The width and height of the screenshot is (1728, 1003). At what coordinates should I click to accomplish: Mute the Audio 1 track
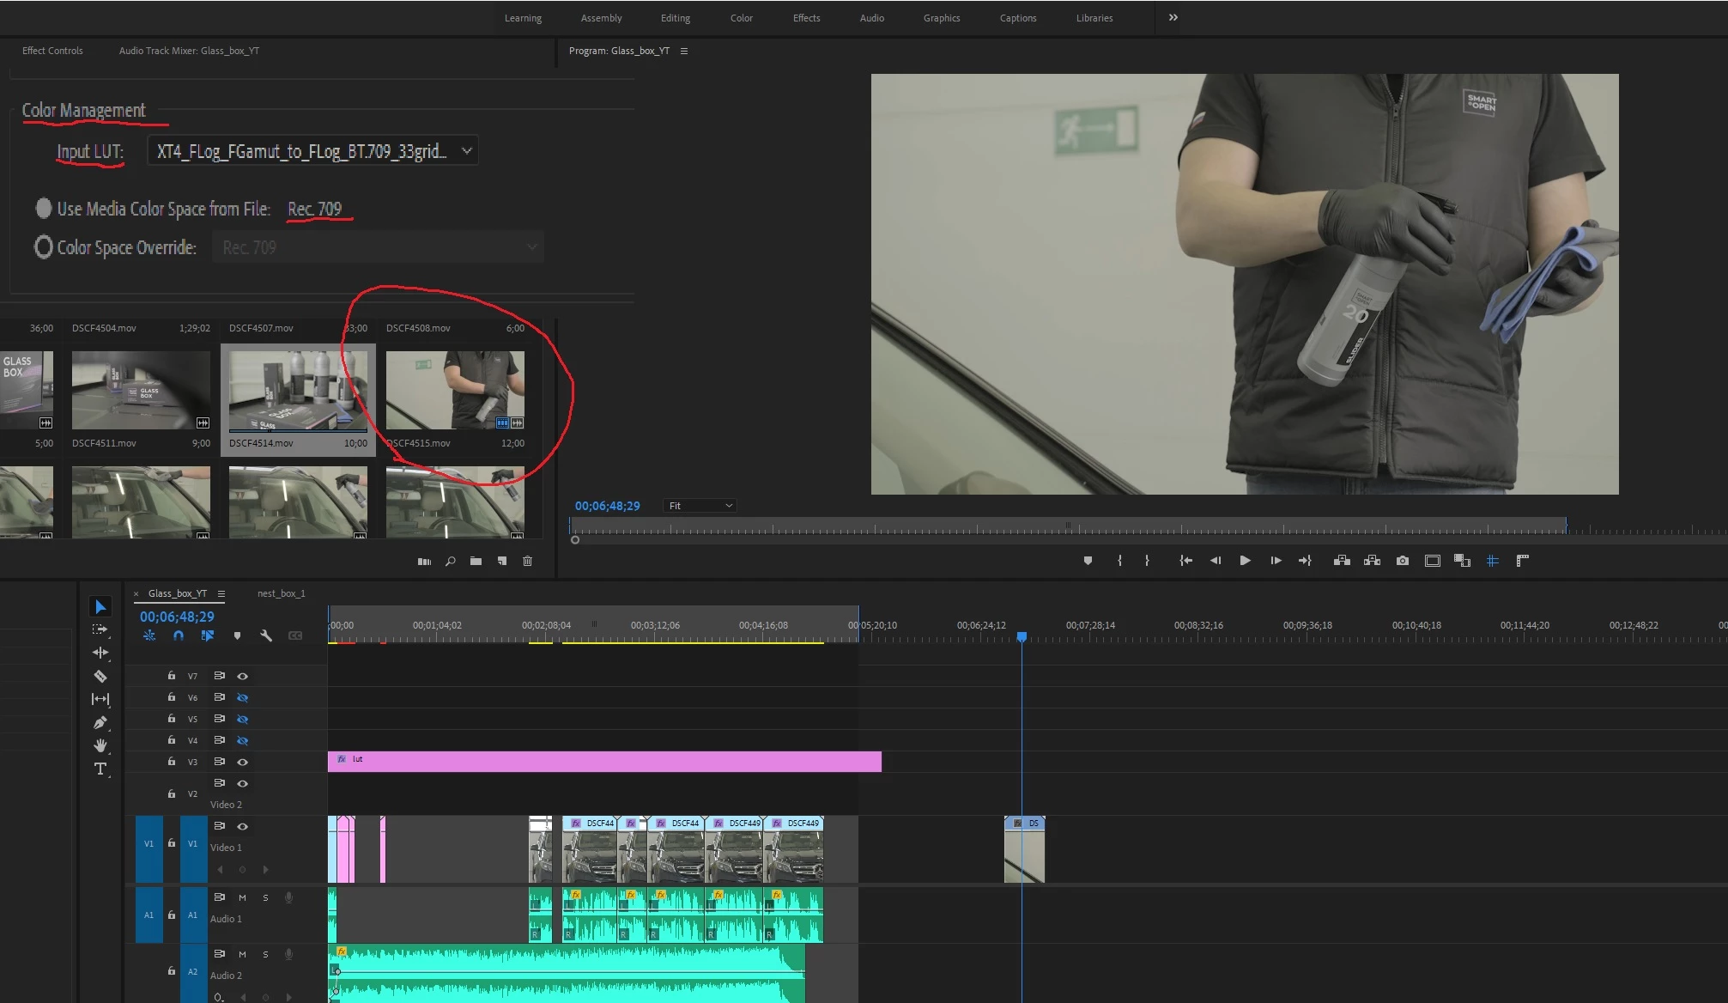242,897
